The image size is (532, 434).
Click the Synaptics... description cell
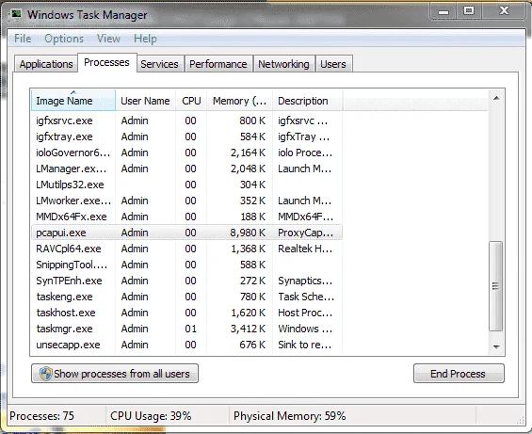(x=305, y=281)
